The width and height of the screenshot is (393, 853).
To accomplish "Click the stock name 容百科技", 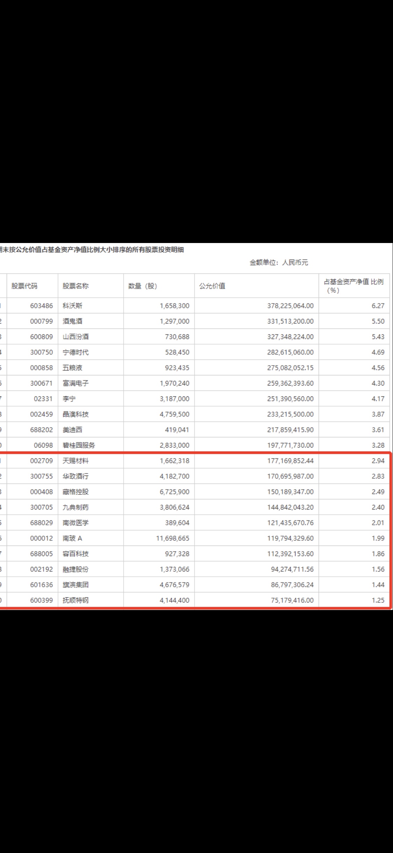I will point(75,554).
